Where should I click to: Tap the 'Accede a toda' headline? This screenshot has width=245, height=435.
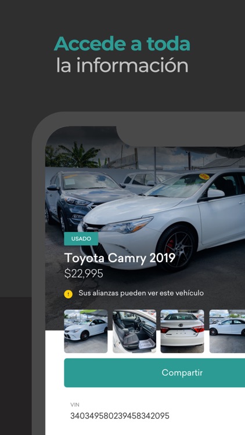(x=123, y=43)
